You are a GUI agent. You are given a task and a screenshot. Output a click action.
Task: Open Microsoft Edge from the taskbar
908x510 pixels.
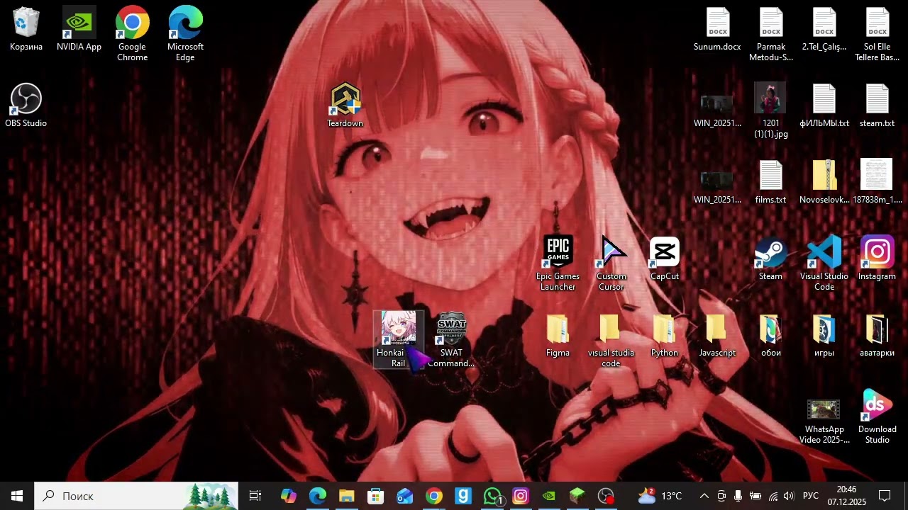317,496
